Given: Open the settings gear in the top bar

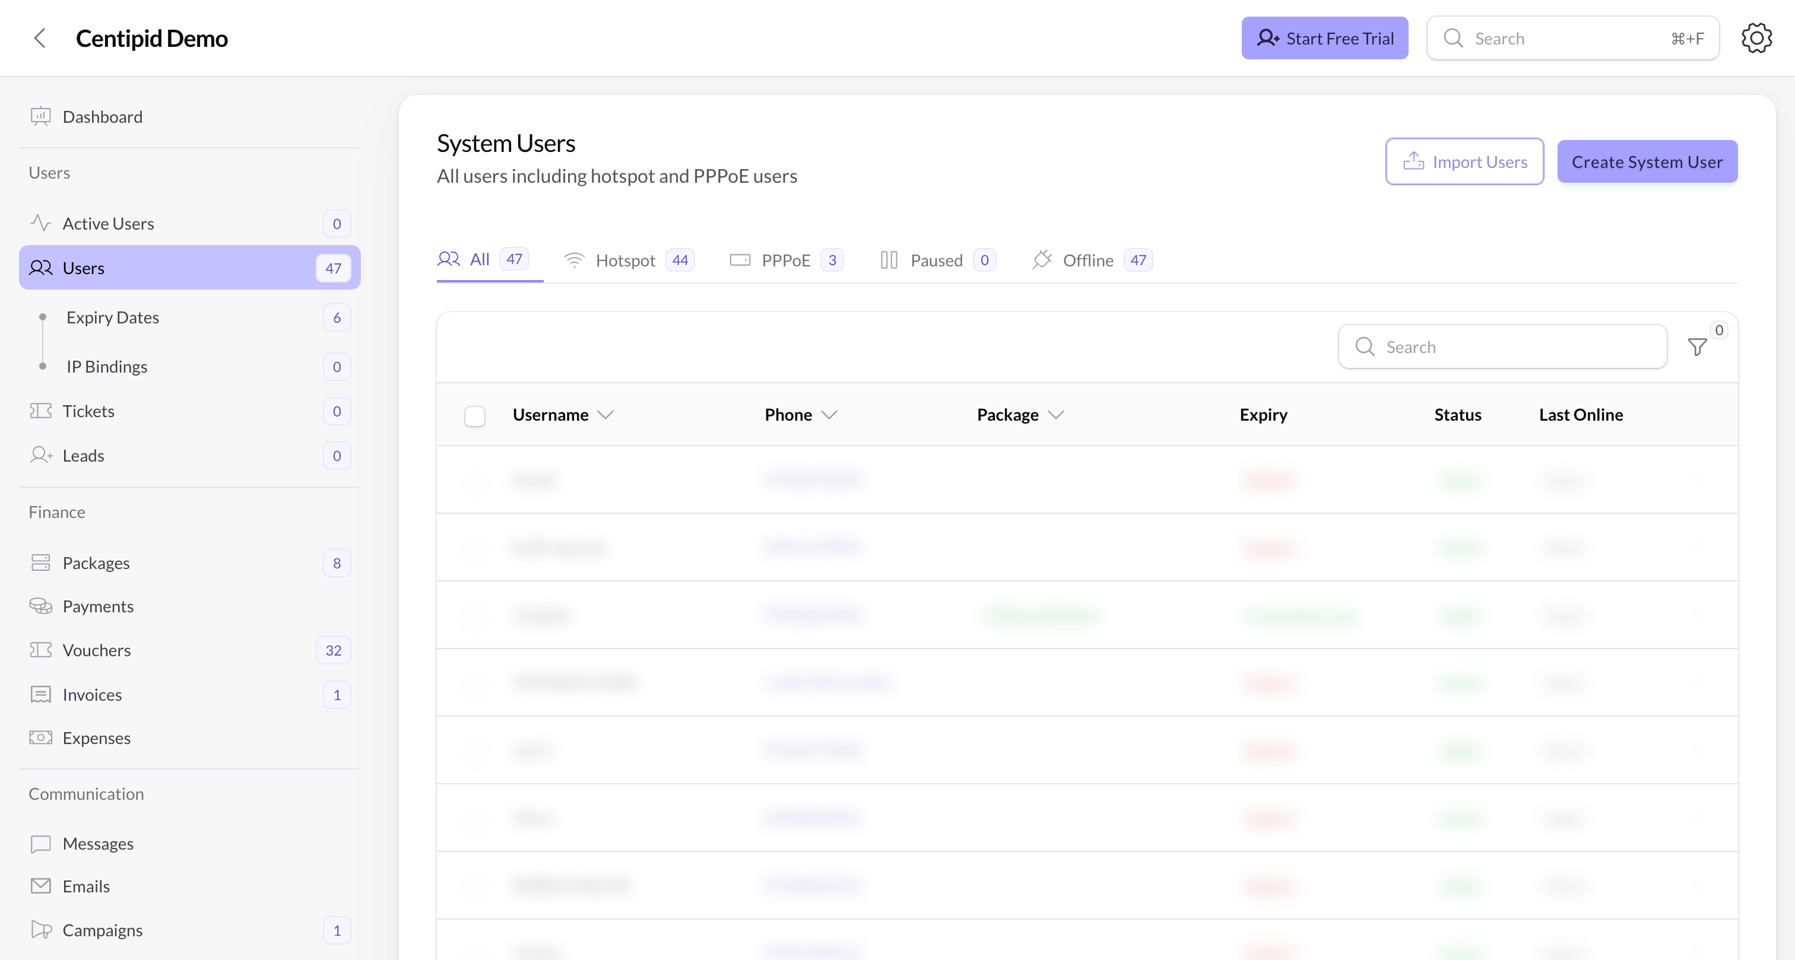Looking at the screenshot, I should coord(1756,37).
